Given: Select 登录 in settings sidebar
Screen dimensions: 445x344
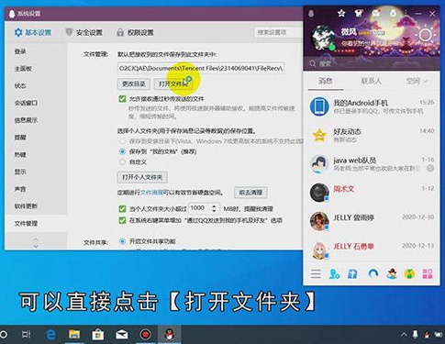Looking at the screenshot, I should [x=36, y=51].
